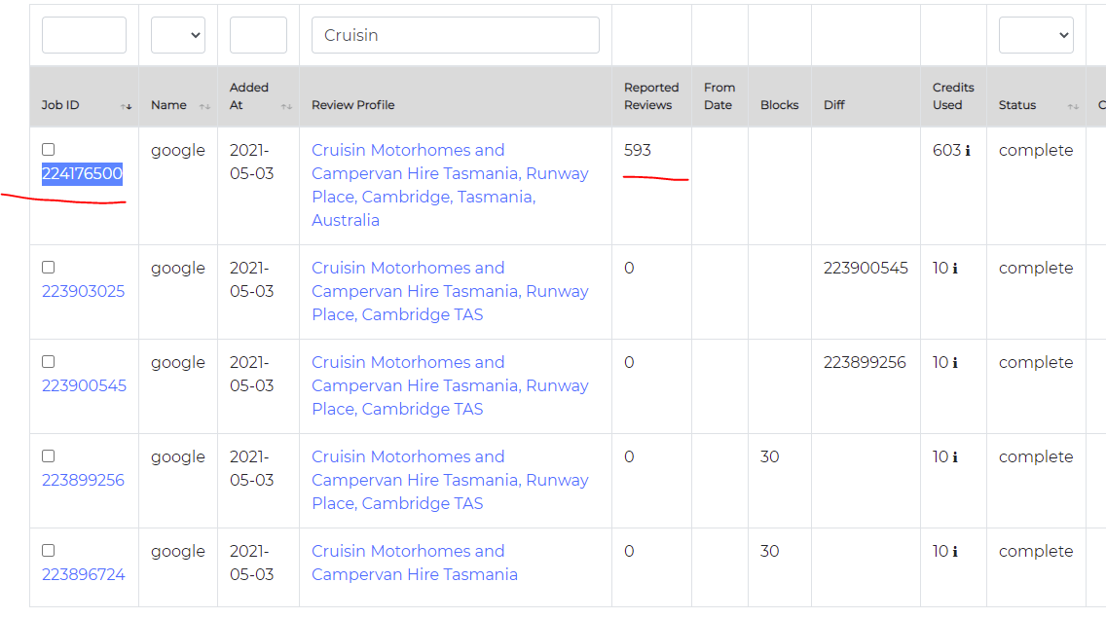Sort by Status column arrows
The width and height of the screenshot is (1106, 619).
click(1073, 106)
